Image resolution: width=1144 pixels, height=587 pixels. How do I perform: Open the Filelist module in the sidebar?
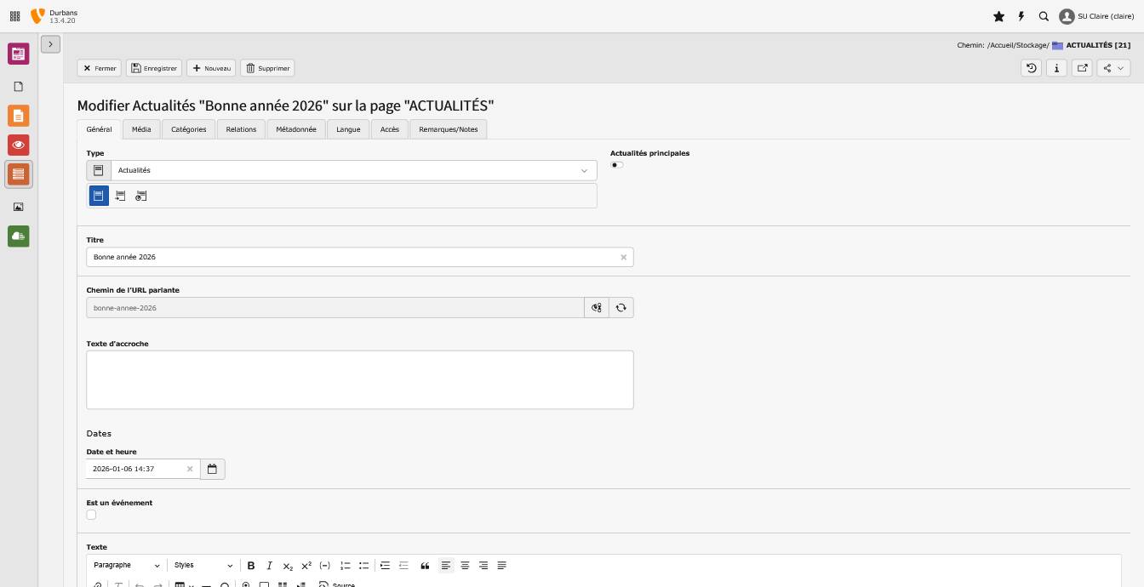18,207
